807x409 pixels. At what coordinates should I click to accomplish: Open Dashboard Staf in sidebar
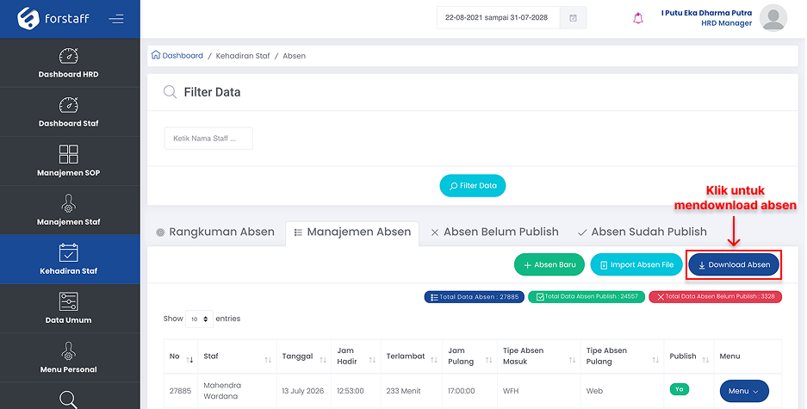click(68, 112)
